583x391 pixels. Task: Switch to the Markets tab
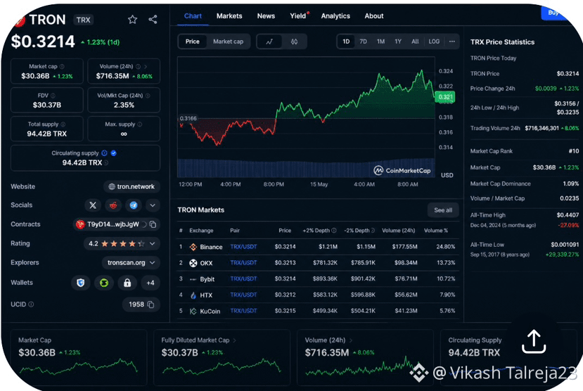229,16
